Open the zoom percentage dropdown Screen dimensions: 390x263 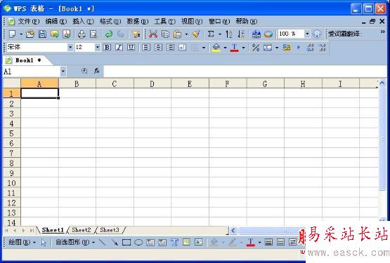point(307,34)
